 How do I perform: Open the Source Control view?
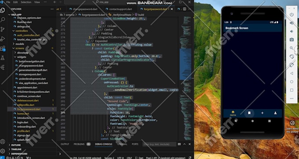3,29
